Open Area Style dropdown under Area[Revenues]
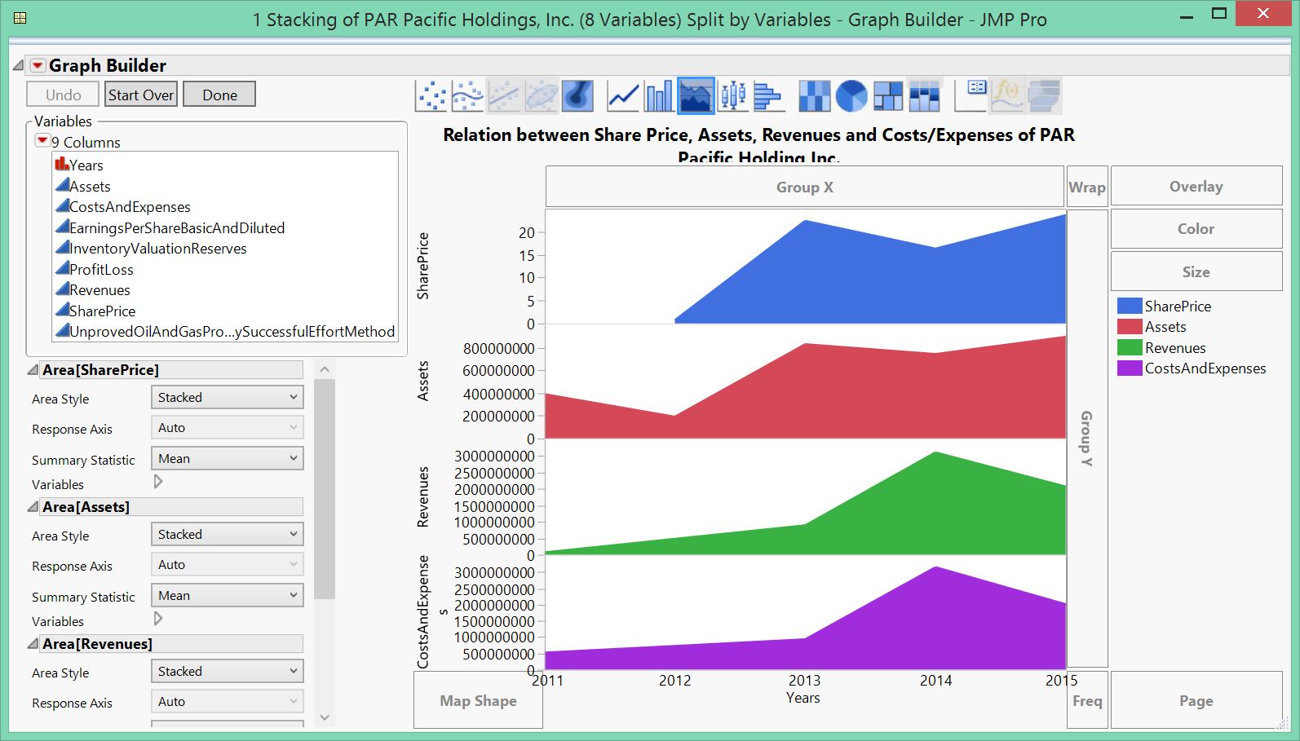Image resolution: width=1300 pixels, height=741 pixels. click(x=228, y=671)
